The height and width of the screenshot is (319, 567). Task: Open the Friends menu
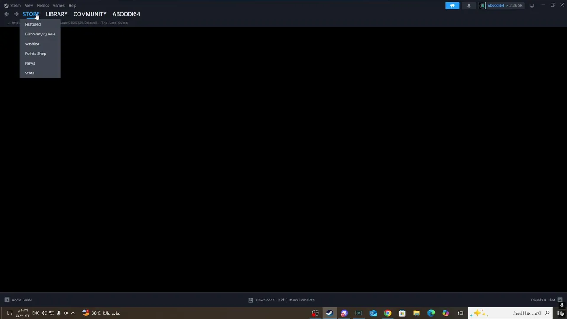[43, 5]
